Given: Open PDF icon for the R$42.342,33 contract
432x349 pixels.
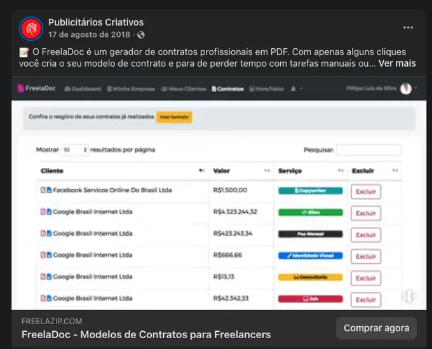Looking at the screenshot, I should tap(43, 298).
